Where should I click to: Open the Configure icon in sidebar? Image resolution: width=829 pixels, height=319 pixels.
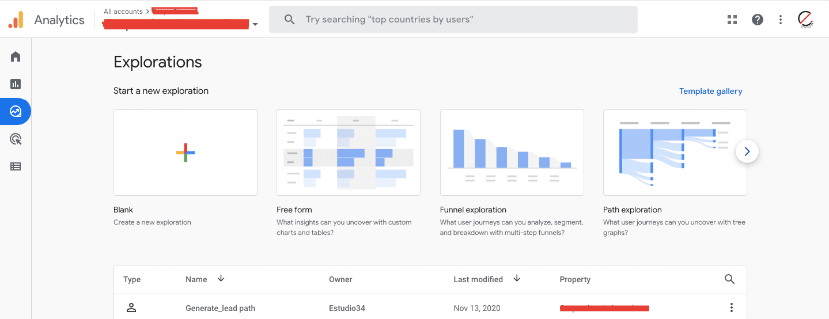coord(16,166)
